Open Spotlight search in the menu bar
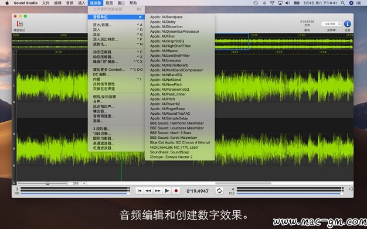The image size is (367, 229). (x=342, y=3)
